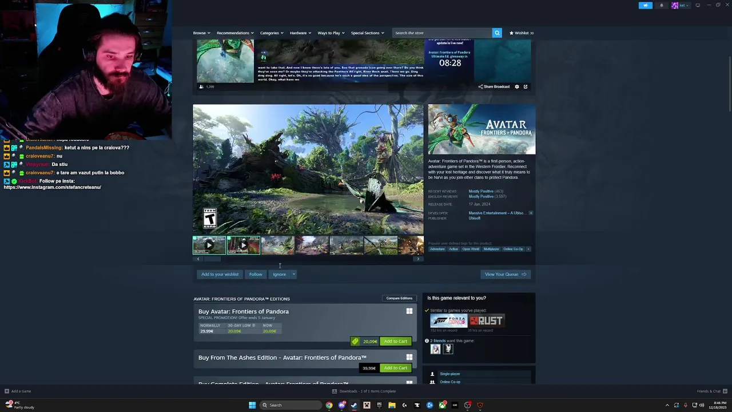Select the Adventure tag
The image size is (732, 412).
pos(437,249)
